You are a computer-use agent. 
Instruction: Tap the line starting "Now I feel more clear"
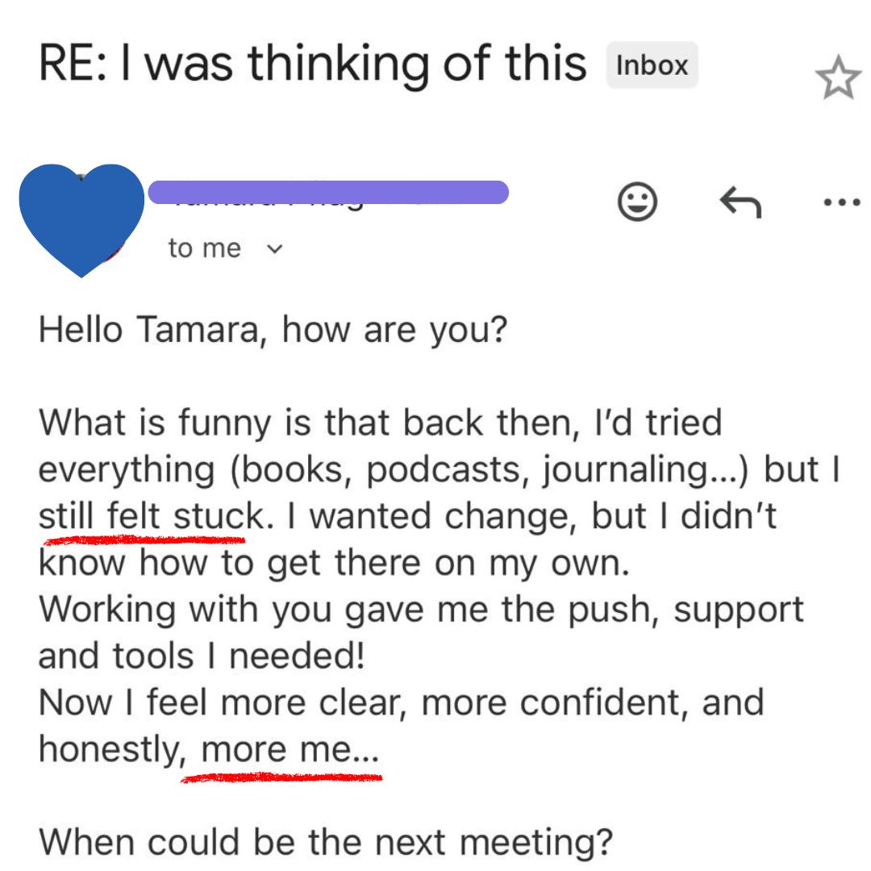[401, 702]
